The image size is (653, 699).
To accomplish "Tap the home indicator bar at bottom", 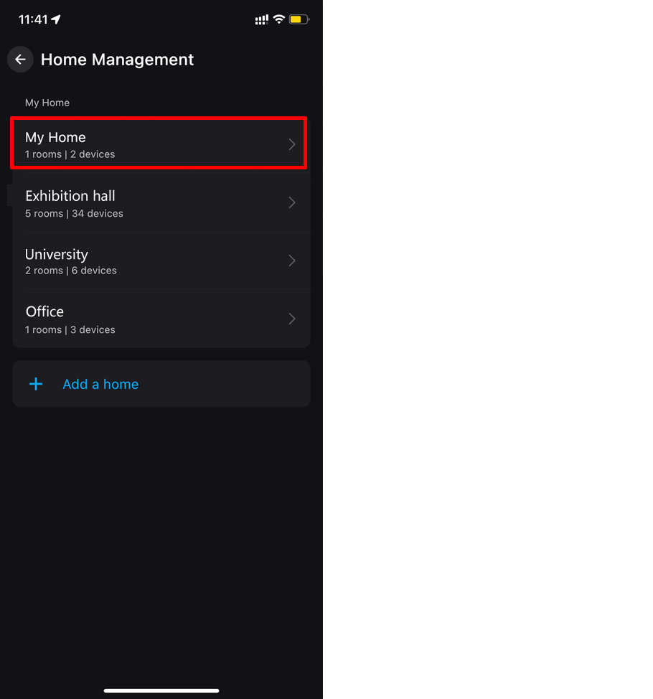I will click(161, 690).
